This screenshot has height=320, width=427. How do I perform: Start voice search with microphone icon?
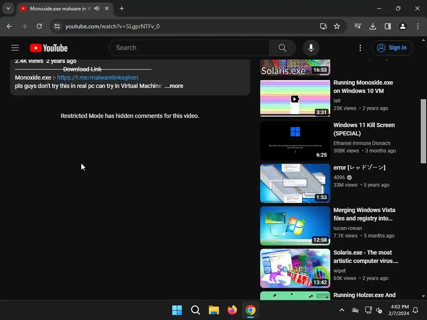(x=311, y=48)
